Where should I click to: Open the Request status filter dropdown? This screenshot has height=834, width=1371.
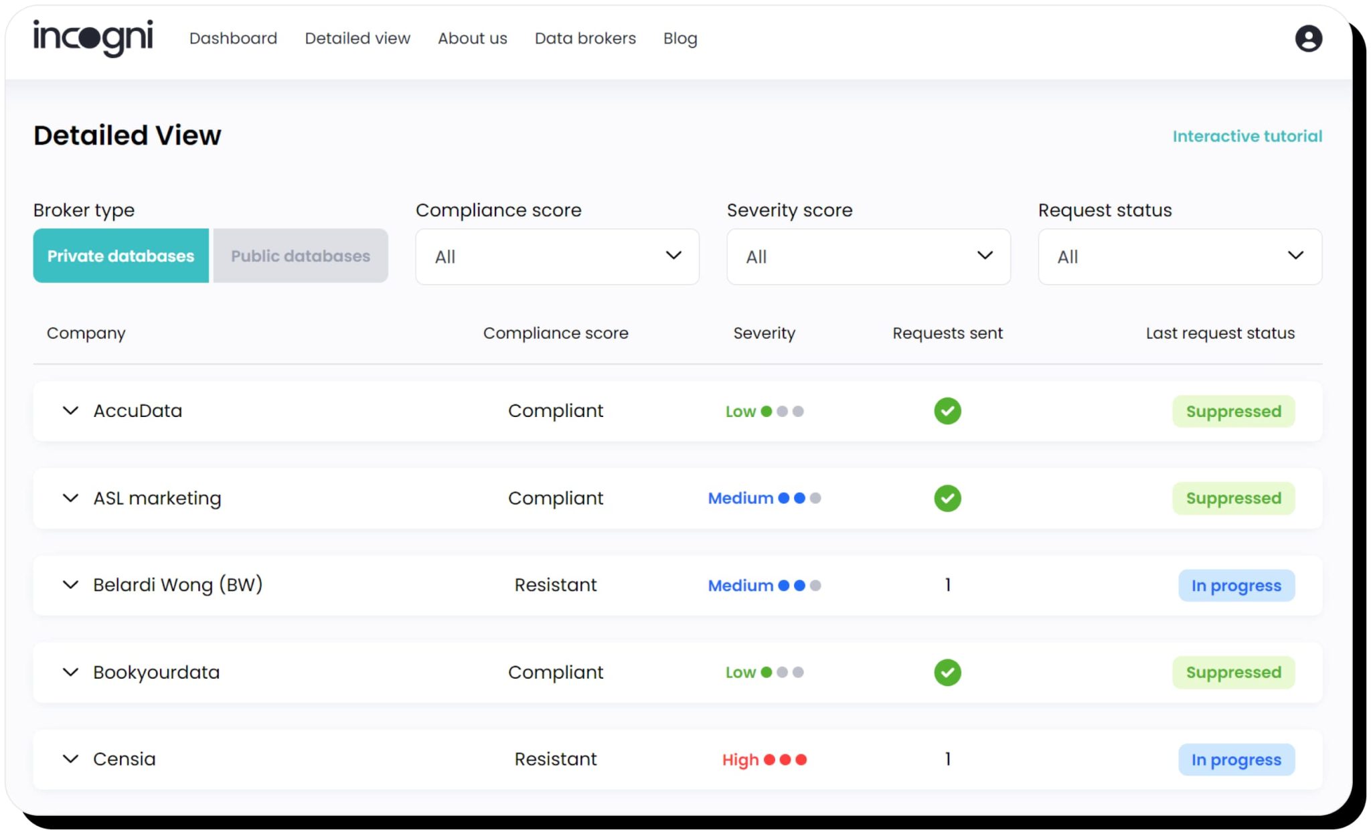pyautogui.click(x=1180, y=256)
